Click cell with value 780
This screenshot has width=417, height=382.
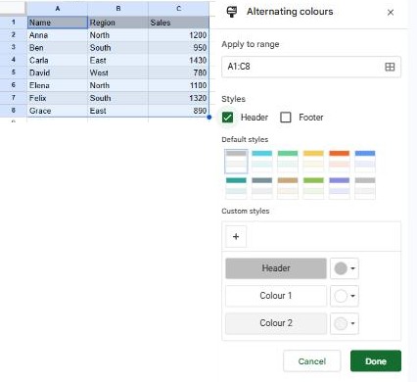click(x=178, y=72)
